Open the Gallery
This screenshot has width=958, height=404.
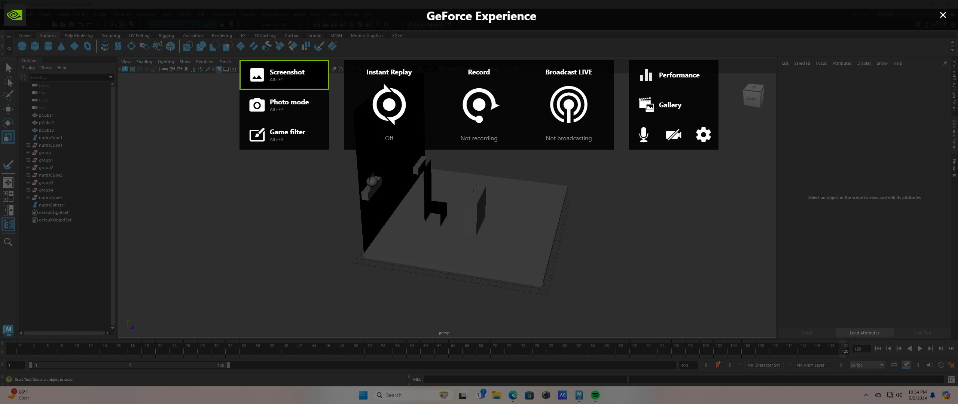coord(673,105)
